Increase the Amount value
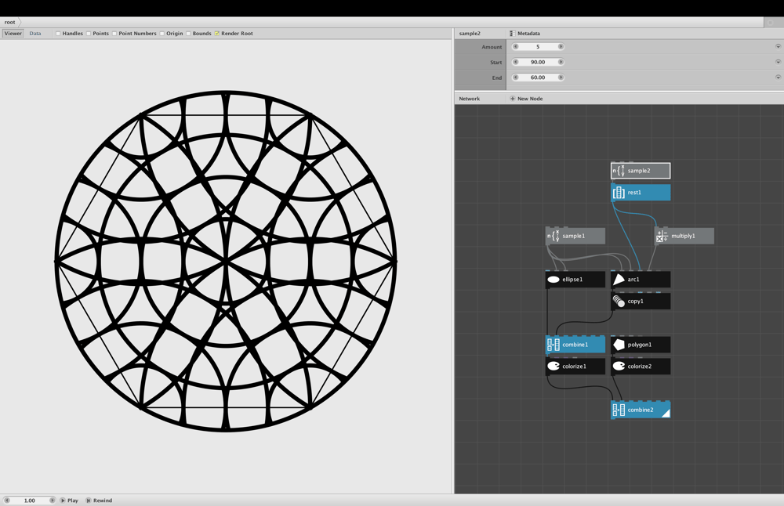The width and height of the screenshot is (784, 506). [561, 46]
